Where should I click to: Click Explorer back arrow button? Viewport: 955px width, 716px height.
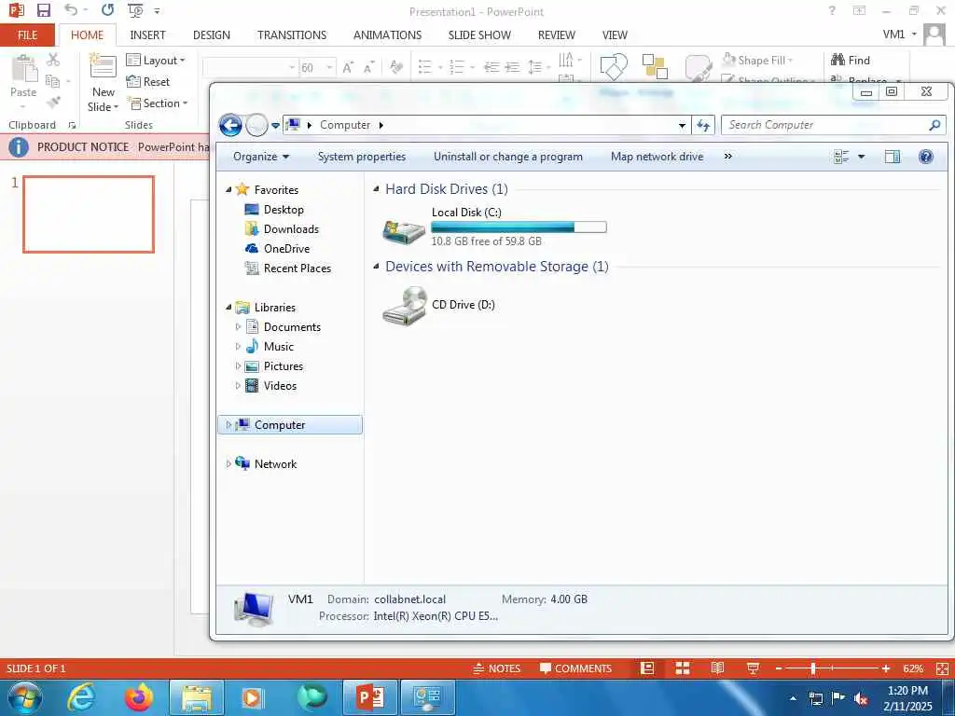click(x=230, y=126)
